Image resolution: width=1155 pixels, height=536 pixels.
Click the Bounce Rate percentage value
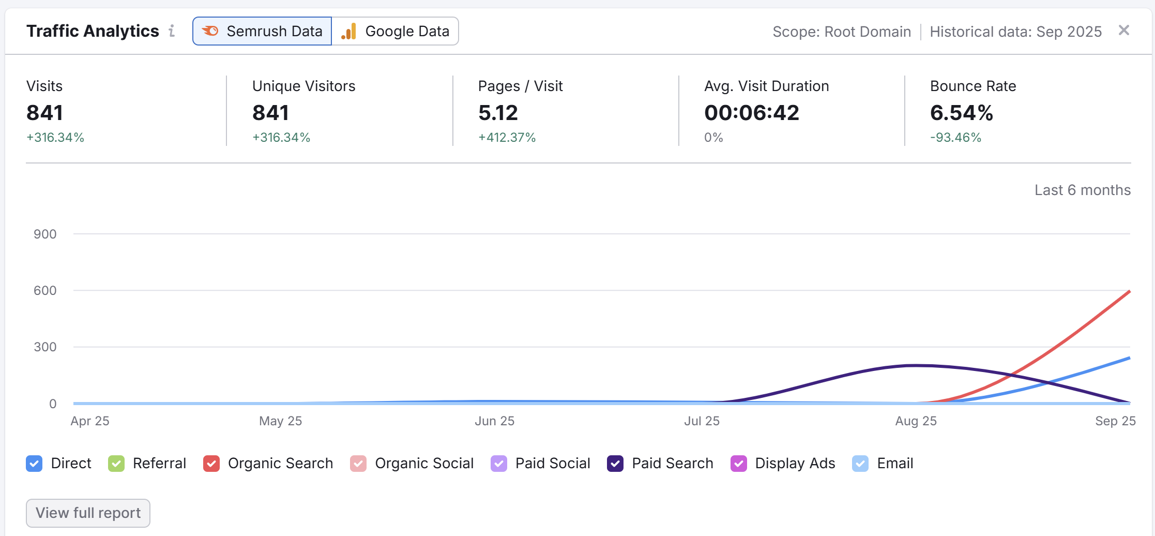[x=961, y=112]
